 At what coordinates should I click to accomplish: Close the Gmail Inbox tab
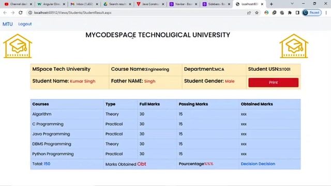click(97, 4)
